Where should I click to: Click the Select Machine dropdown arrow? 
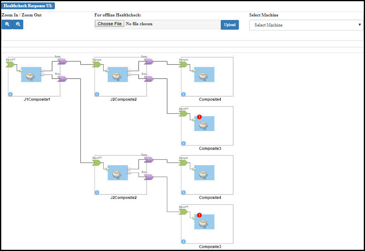(359, 25)
